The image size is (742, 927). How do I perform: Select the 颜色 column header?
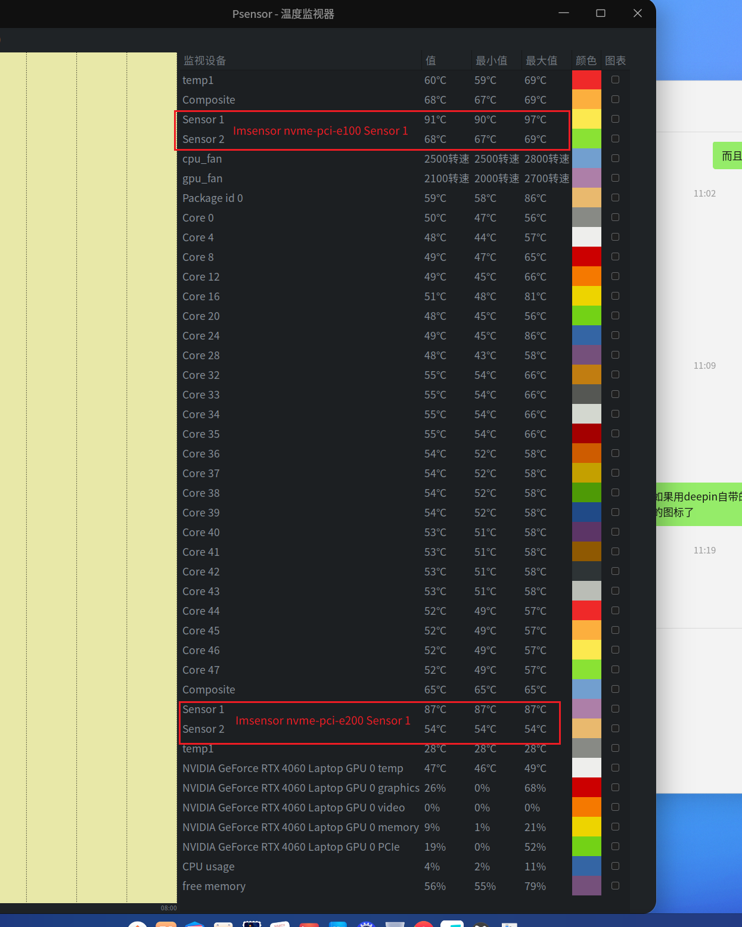click(x=586, y=61)
